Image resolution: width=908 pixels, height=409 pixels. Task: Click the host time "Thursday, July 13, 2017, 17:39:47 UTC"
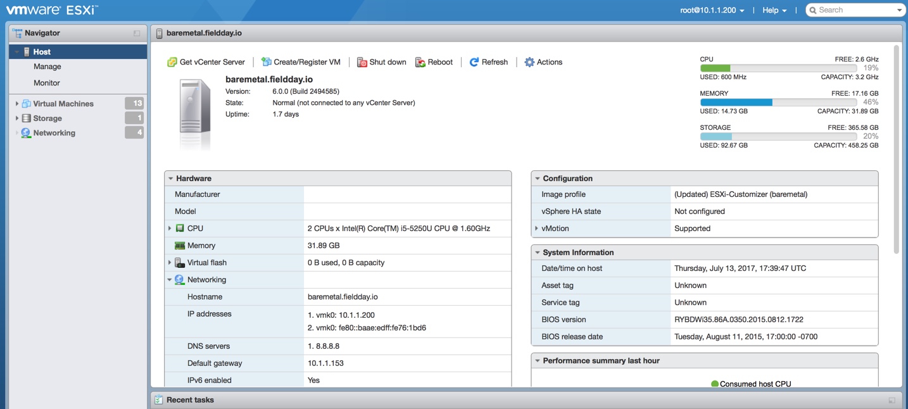pos(740,268)
